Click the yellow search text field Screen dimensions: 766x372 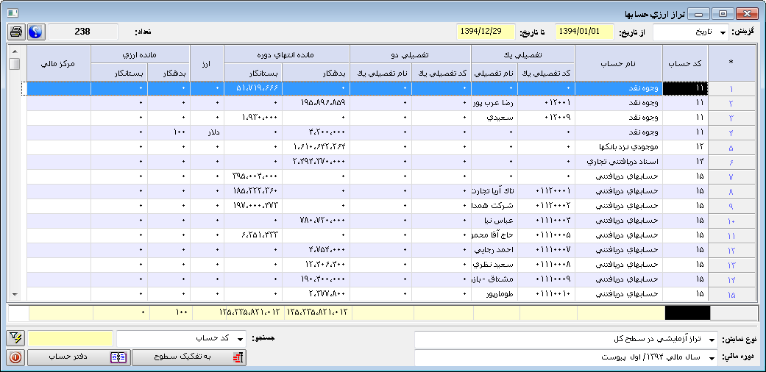click(x=71, y=339)
